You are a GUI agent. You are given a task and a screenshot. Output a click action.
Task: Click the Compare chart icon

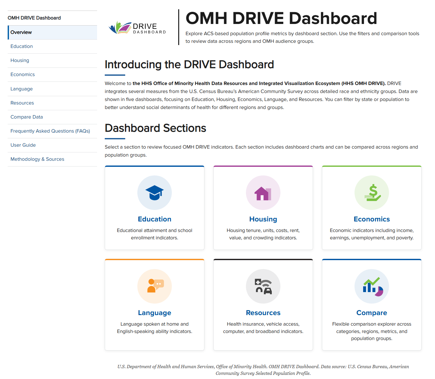point(372,286)
